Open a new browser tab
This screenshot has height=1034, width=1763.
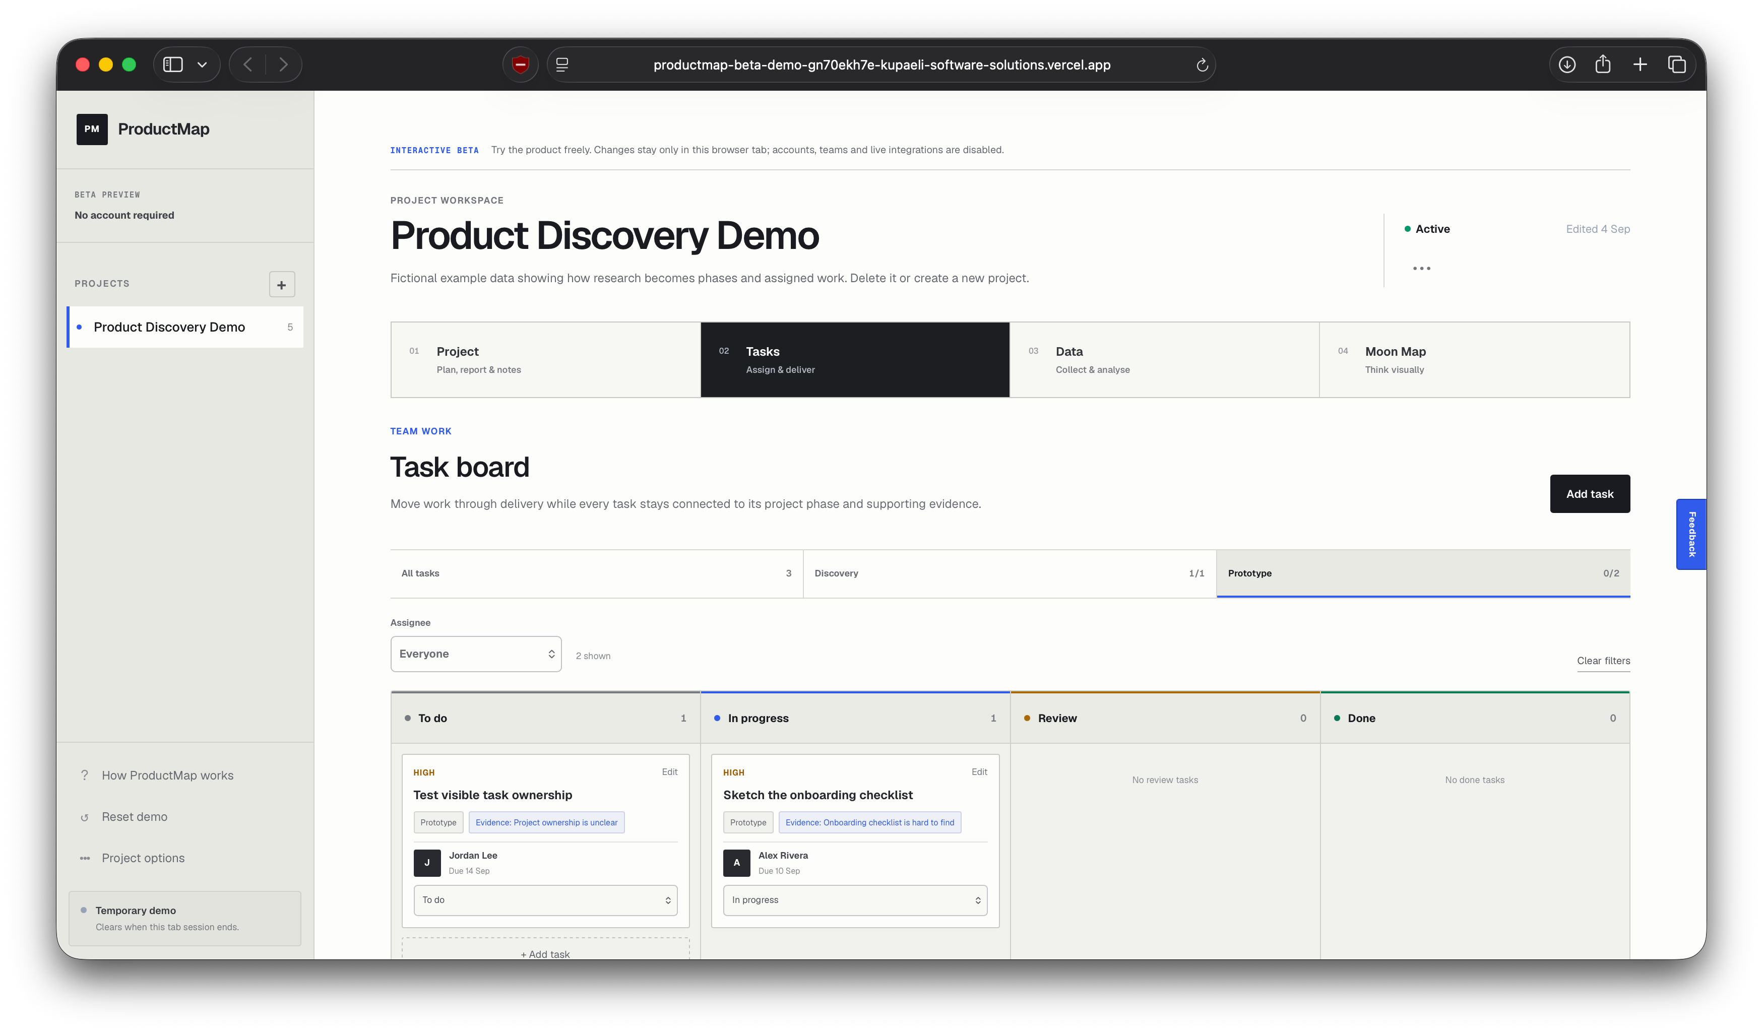point(1640,64)
